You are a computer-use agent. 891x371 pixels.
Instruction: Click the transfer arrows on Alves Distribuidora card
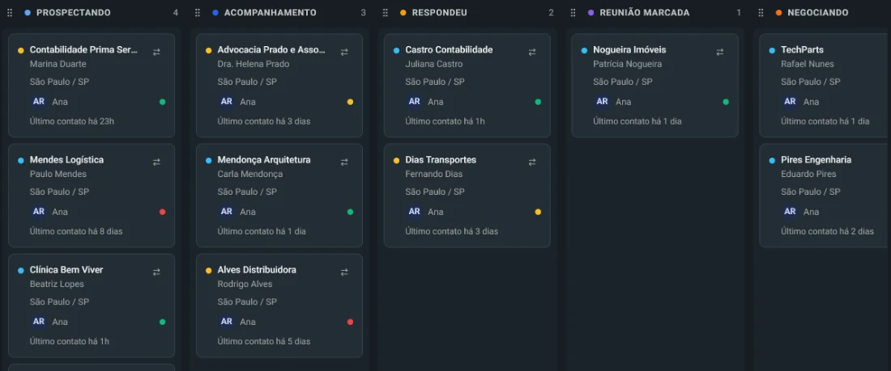click(x=344, y=272)
